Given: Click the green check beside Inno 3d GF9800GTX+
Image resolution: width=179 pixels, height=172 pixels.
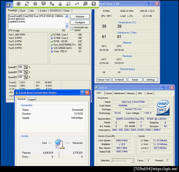Looking at the screenshot, I should coord(52,45).
